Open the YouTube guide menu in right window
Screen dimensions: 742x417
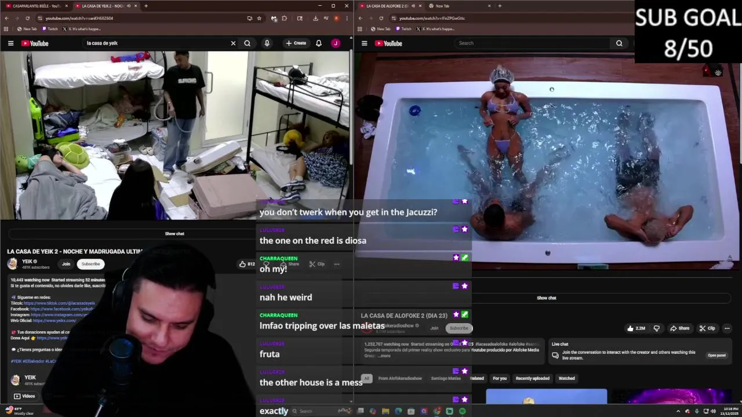point(364,43)
